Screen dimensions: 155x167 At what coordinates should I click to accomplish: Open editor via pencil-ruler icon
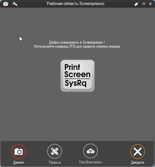coord(55,151)
